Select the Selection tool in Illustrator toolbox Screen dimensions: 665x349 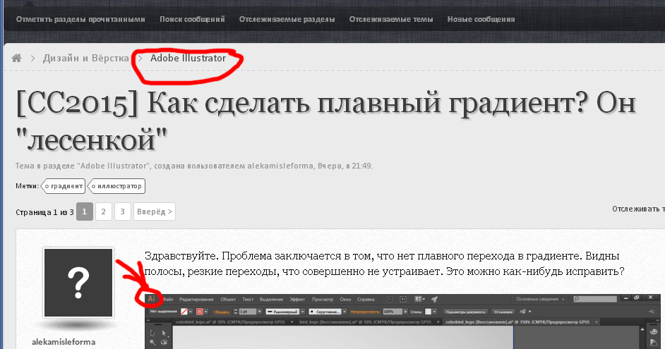click(152, 333)
